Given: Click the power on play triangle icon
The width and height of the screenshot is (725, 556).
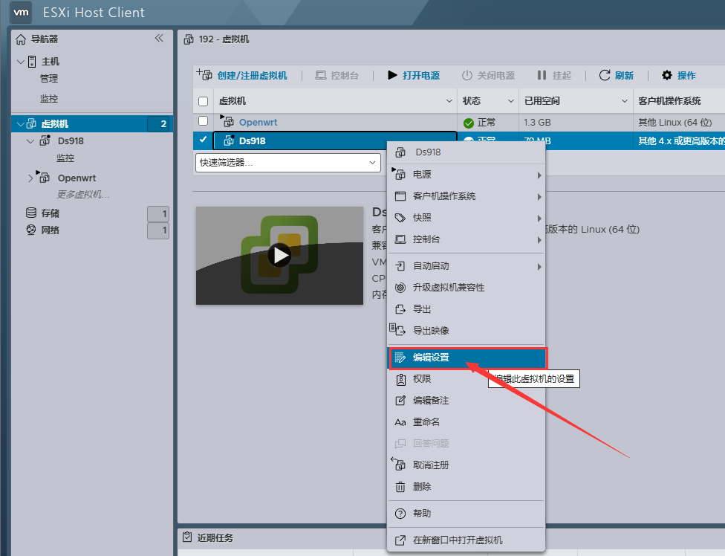Looking at the screenshot, I should point(392,75).
